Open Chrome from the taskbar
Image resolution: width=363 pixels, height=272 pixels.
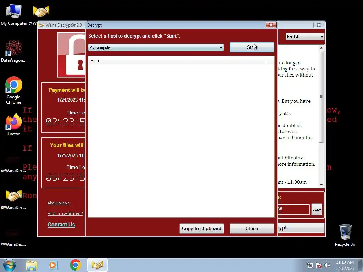(75, 265)
